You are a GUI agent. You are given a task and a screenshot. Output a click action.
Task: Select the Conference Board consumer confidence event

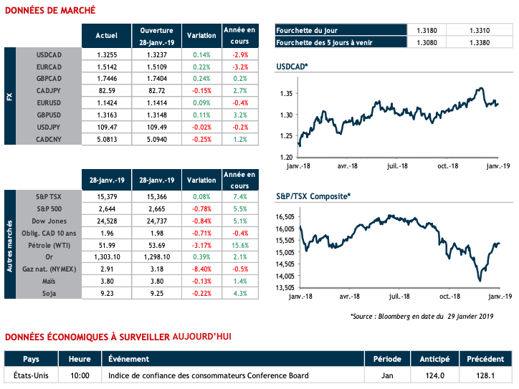[x=208, y=375]
